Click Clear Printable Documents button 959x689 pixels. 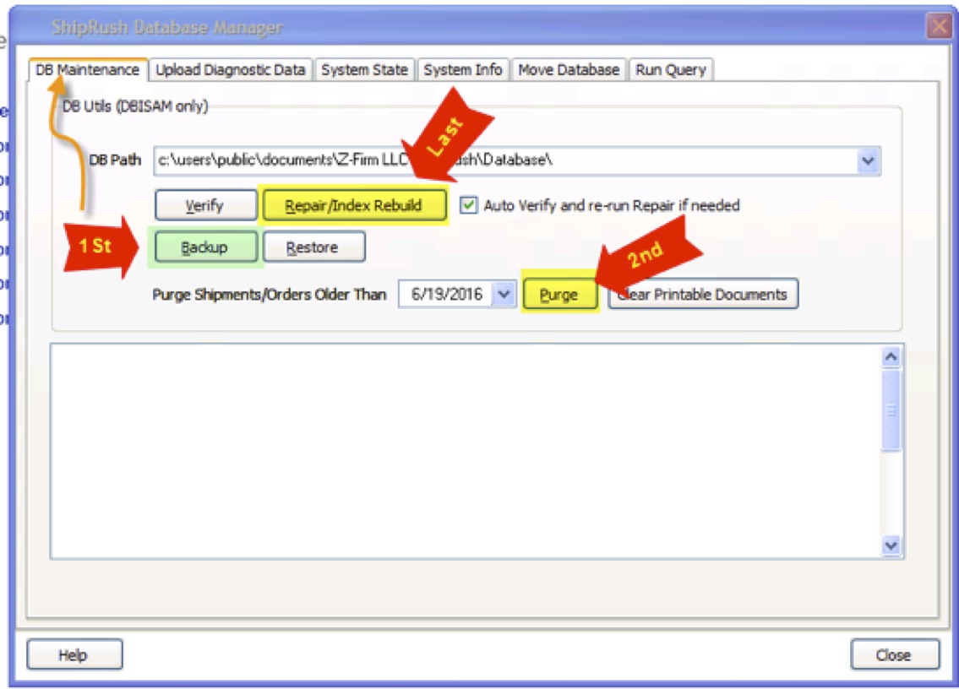coord(703,295)
